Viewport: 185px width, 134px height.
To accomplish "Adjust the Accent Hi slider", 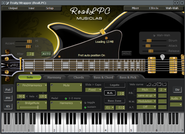I will pos(29,41).
